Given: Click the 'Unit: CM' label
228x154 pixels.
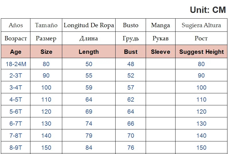Looking at the screenshot, I should 208,10.
